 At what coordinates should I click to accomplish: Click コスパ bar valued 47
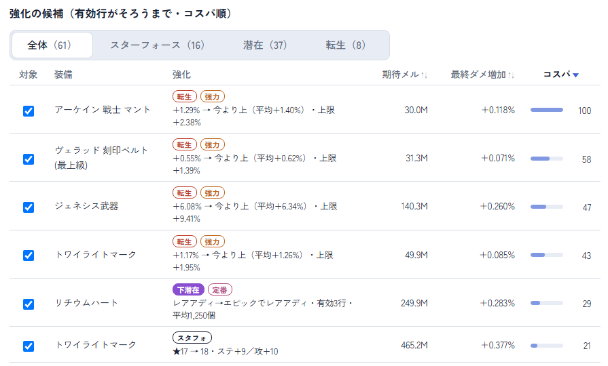tap(547, 207)
